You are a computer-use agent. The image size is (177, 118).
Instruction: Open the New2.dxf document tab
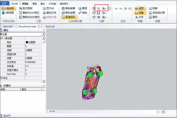pyautogui.click(x=50, y=26)
